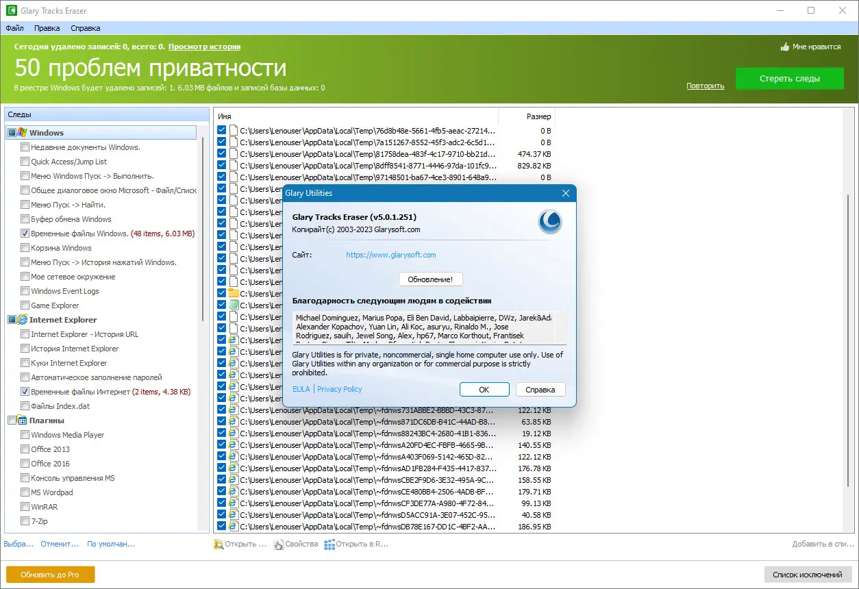Screen dimensions: 859x589
Task: Select the Internet Explorer category icon
Action: click(x=23, y=320)
